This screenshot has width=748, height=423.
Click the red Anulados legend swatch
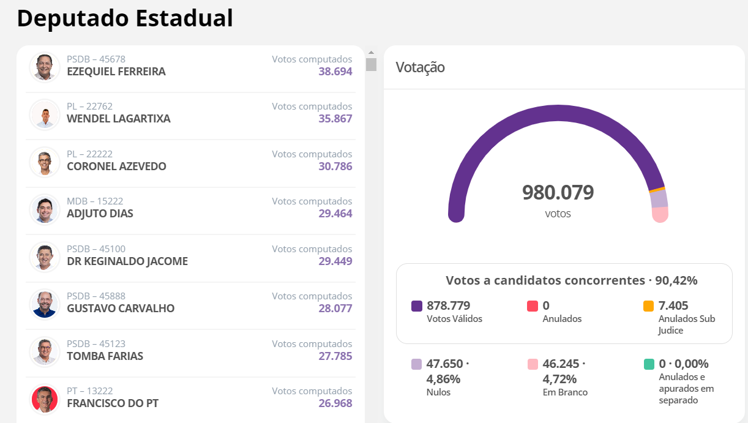533,306
